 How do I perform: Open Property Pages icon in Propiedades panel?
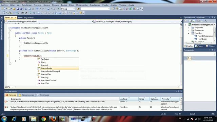[x=194, y=58]
